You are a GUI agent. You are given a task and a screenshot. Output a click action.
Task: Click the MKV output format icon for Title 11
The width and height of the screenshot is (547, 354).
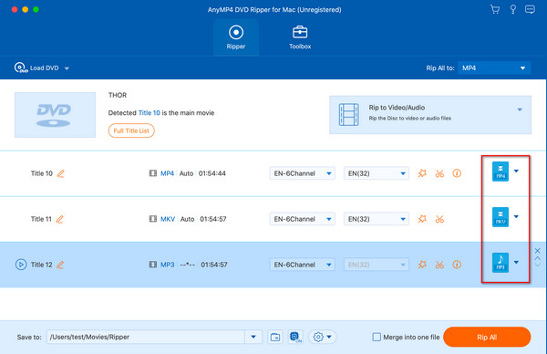click(501, 217)
